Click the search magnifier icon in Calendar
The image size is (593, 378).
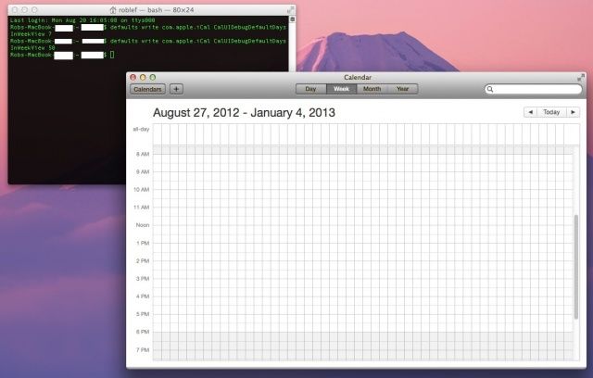(x=491, y=90)
